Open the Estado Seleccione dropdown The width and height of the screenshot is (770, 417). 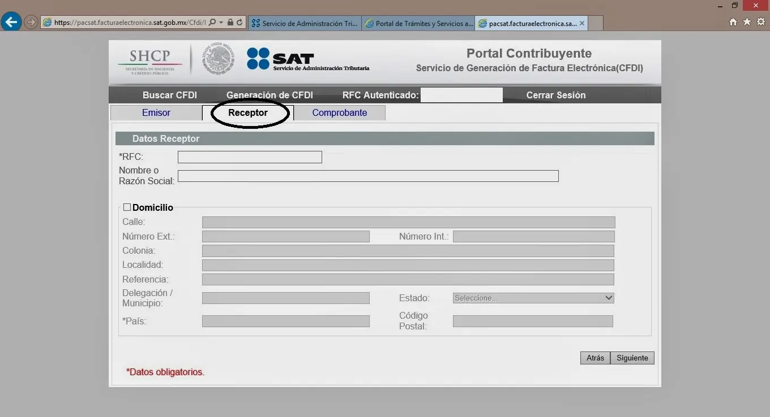pos(533,298)
